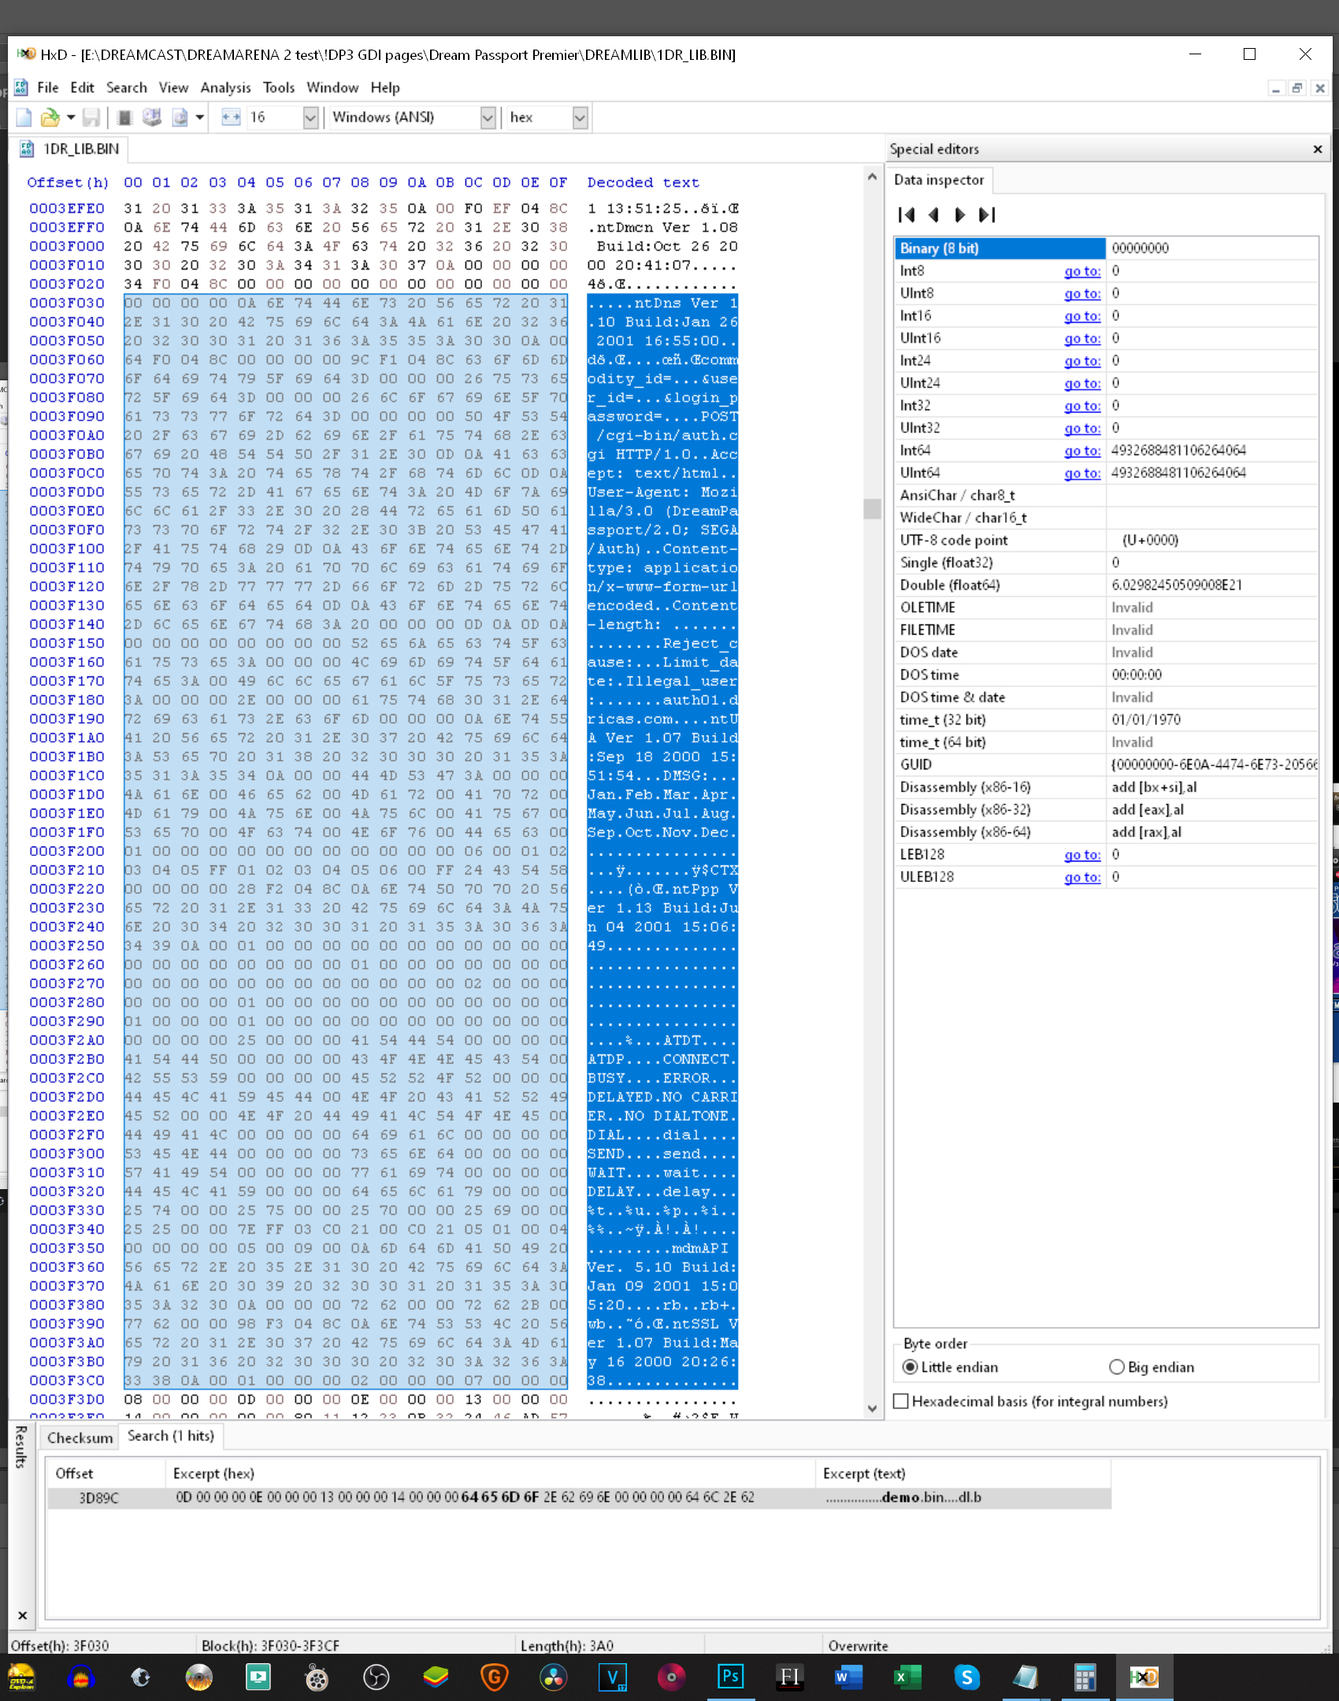Expand the Open disk image dropdown arrow
Image resolution: width=1339 pixels, height=1701 pixels.
tap(200, 118)
